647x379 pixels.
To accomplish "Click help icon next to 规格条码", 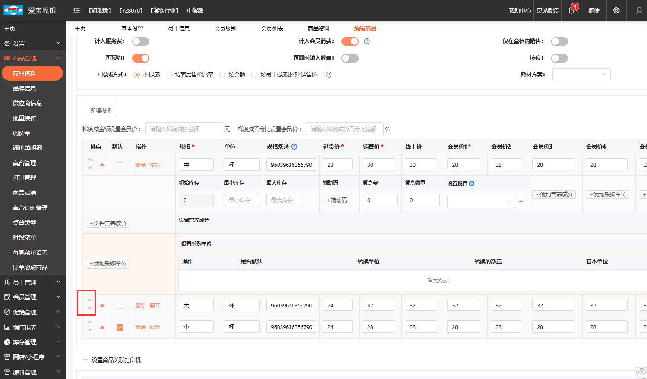I will click(x=294, y=147).
